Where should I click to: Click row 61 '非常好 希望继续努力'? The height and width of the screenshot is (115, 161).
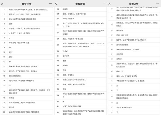click(x=124, y=107)
